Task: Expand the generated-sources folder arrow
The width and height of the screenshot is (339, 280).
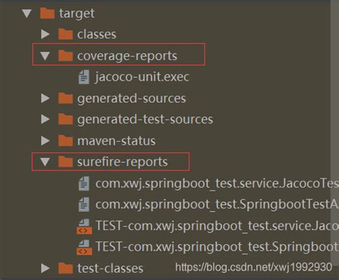Action: [x=45, y=98]
